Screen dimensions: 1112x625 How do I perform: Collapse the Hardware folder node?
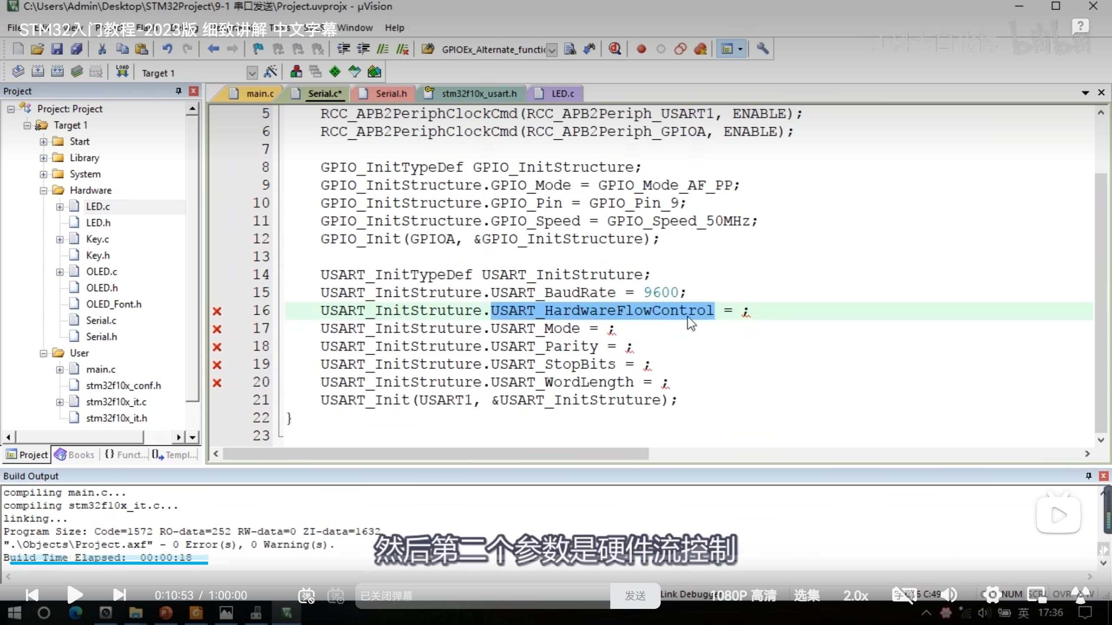pos(43,191)
